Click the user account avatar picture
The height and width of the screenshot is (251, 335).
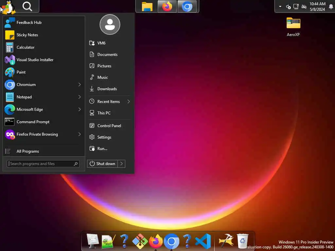coord(110,25)
